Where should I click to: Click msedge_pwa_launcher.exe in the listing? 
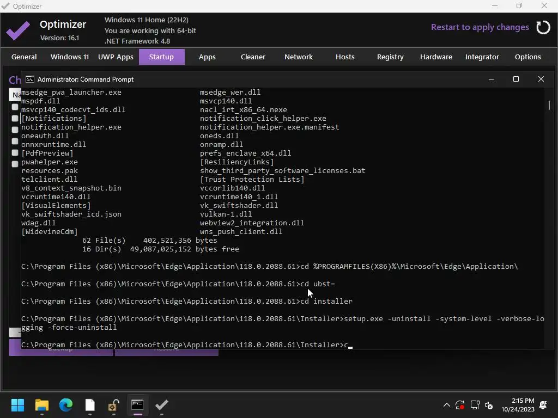[71, 93]
